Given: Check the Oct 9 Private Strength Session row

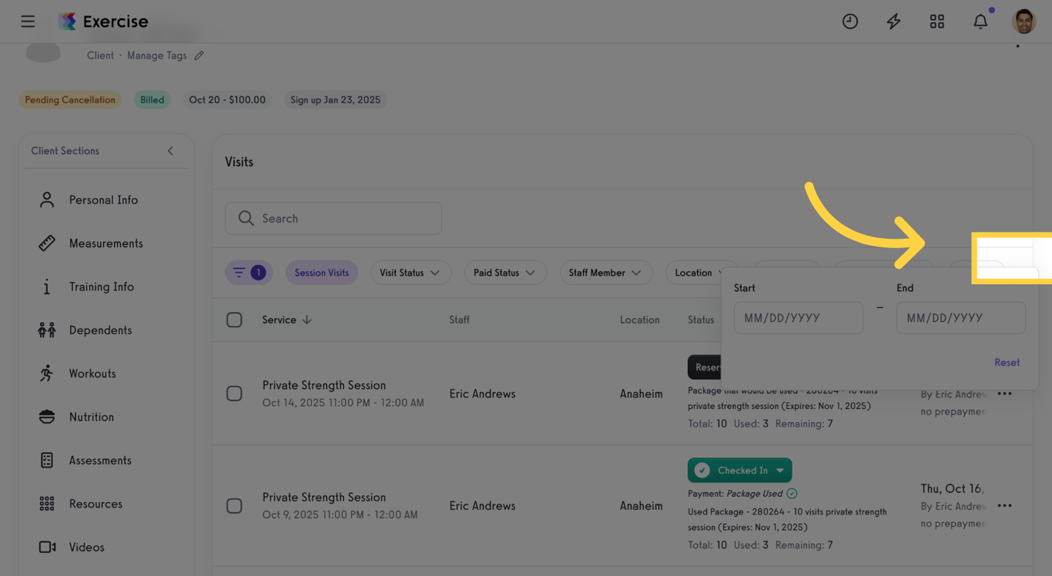Looking at the screenshot, I should [x=235, y=506].
